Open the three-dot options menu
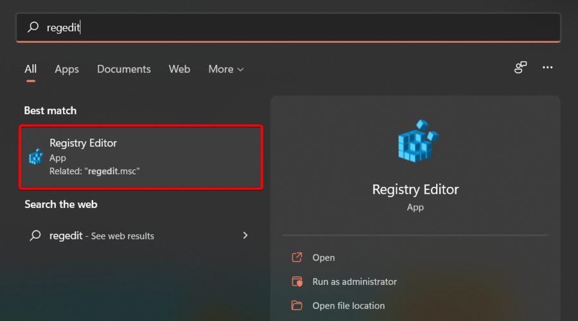578x321 pixels. (x=547, y=67)
